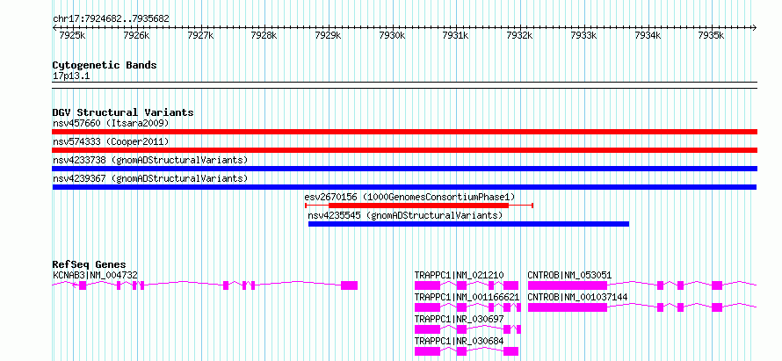
Task: Open the TRAPPC1|NR_030697 transcript label
Action: pyautogui.click(x=460, y=319)
